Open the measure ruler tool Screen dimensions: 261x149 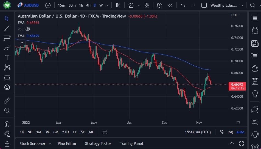coord(7,101)
